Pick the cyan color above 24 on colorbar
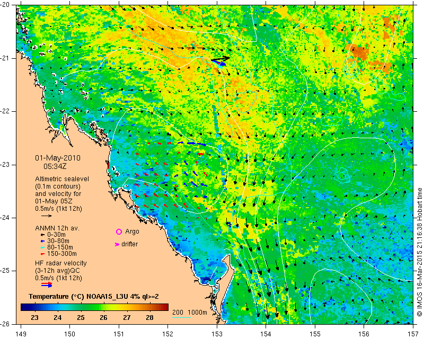 (58, 307)
